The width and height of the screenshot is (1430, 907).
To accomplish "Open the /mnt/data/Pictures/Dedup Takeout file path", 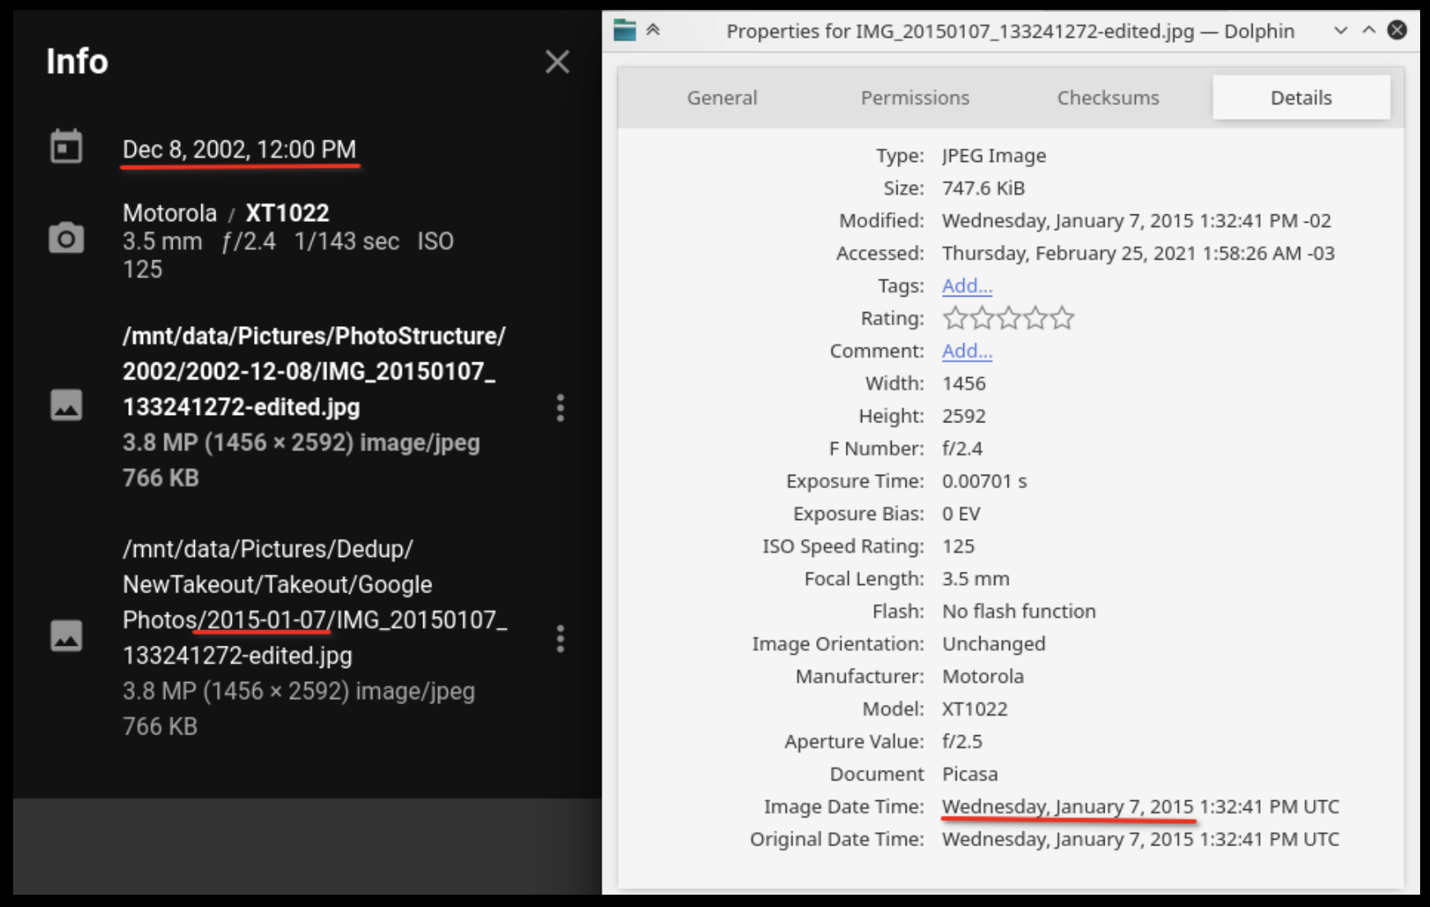I will click(x=315, y=602).
